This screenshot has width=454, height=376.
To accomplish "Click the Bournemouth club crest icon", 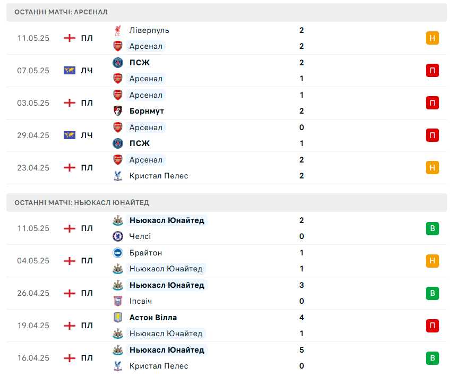I will click(x=117, y=111).
